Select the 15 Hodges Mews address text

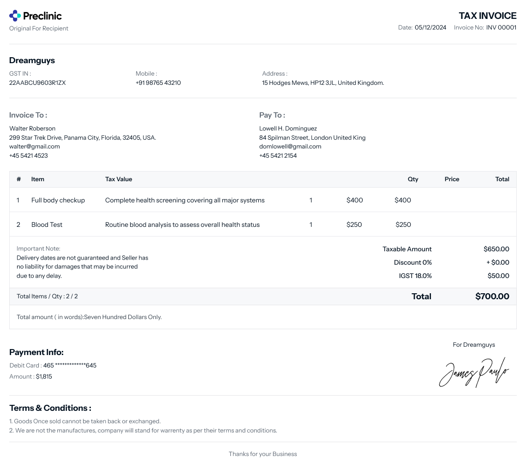pos(323,83)
